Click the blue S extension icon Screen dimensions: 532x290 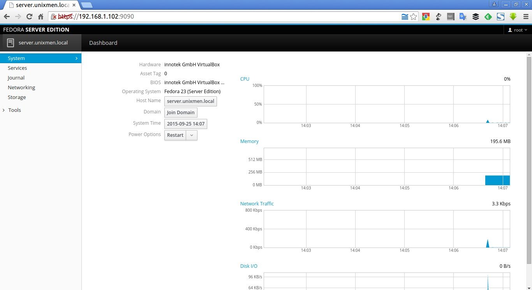[x=500, y=17]
